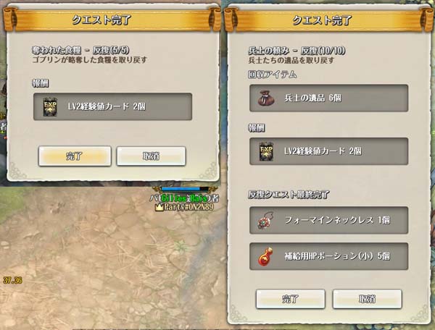The height and width of the screenshot is (330, 435).
Task: Select the 補給用HPポーション(小) 5個 row
Action: [328, 256]
